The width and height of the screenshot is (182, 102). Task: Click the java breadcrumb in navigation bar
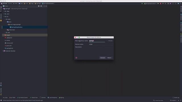21,4
